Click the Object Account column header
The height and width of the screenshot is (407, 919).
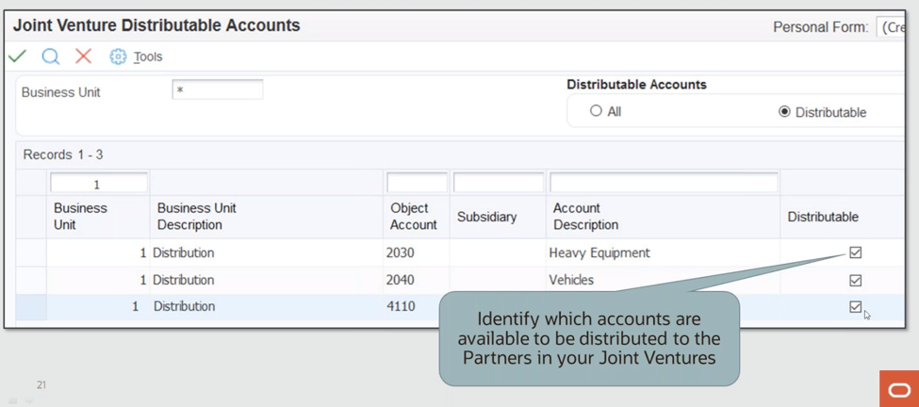click(414, 217)
